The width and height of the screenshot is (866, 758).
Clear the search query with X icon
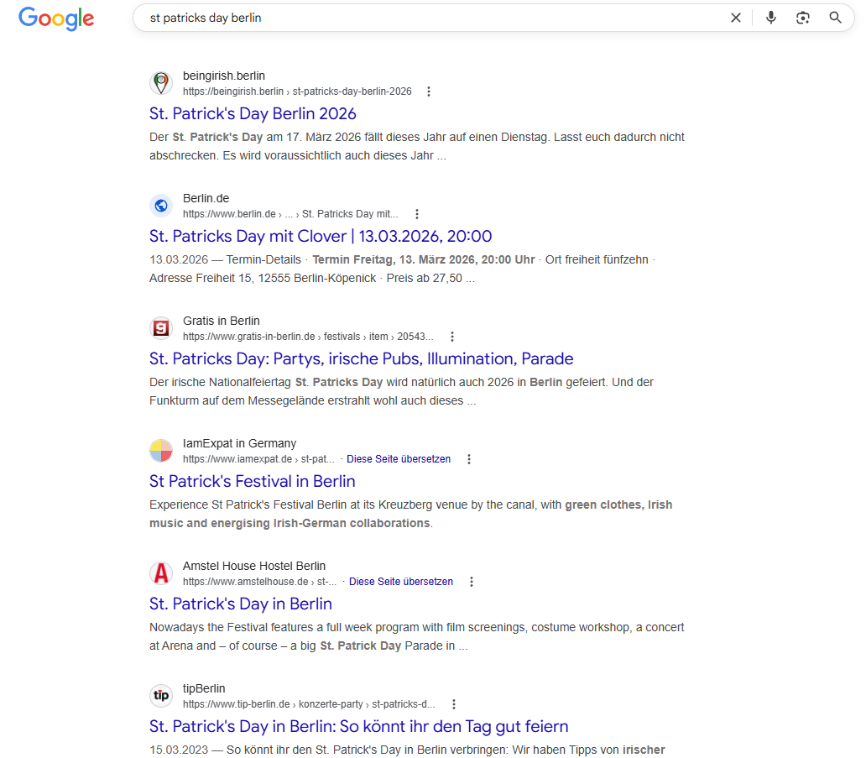pyautogui.click(x=736, y=18)
